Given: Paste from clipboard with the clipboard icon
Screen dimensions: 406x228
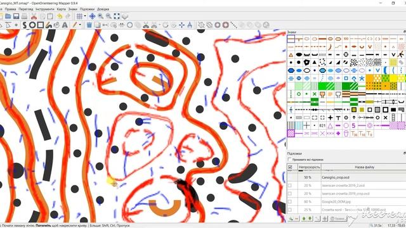Looking at the screenshot, I should (50, 16).
